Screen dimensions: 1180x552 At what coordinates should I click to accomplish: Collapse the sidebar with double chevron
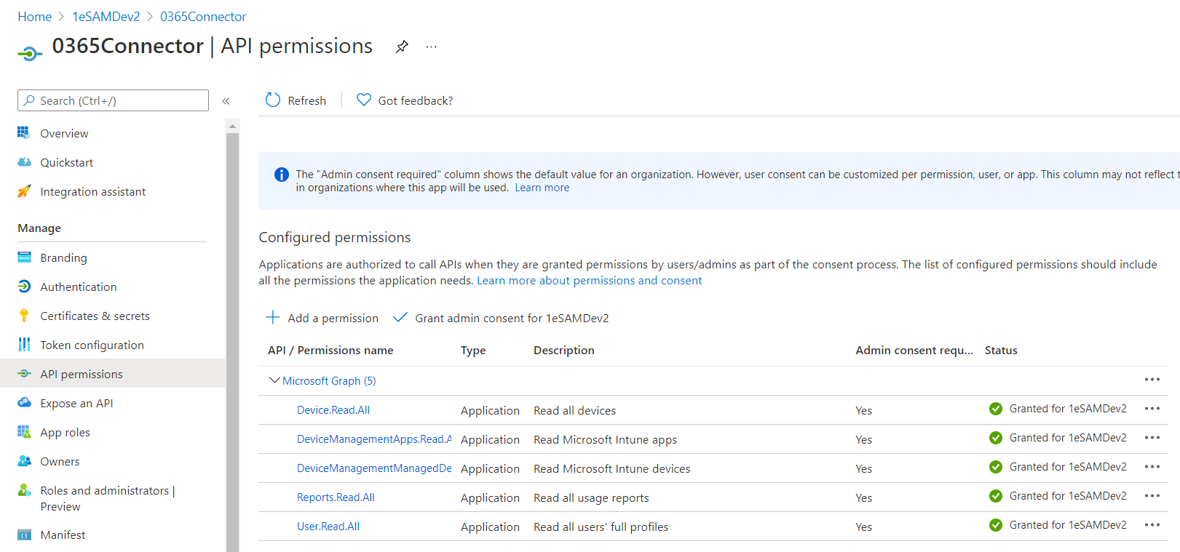pyautogui.click(x=226, y=101)
